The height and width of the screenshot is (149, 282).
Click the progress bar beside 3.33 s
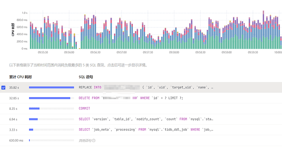pyautogui.click(x=51, y=130)
